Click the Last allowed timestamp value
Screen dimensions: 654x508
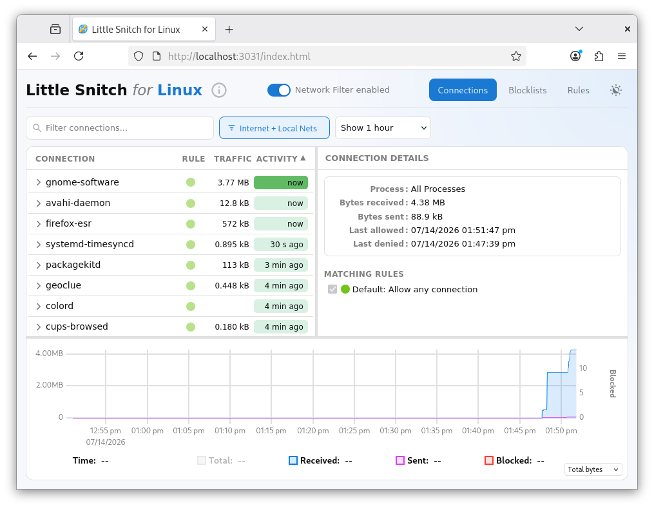(463, 230)
